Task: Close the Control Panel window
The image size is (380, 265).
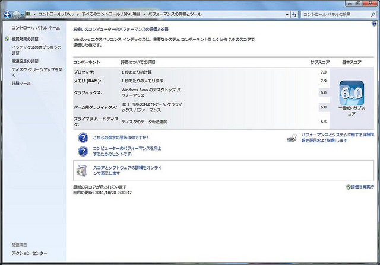Action: pyautogui.click(x=370, y=3)
